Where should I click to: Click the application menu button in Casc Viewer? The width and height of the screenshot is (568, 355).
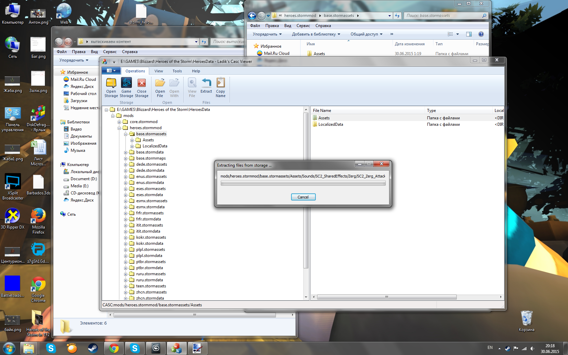click(x=111, y=71)
